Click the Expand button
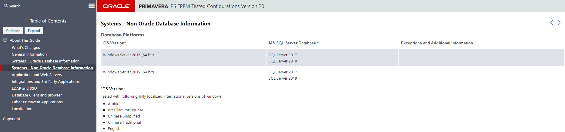Viewport: 565px width, 132px height. coord(34,30)
